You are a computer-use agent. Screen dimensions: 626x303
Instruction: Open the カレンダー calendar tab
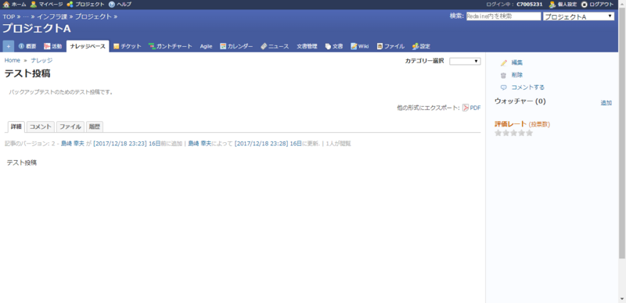[236, 46]
